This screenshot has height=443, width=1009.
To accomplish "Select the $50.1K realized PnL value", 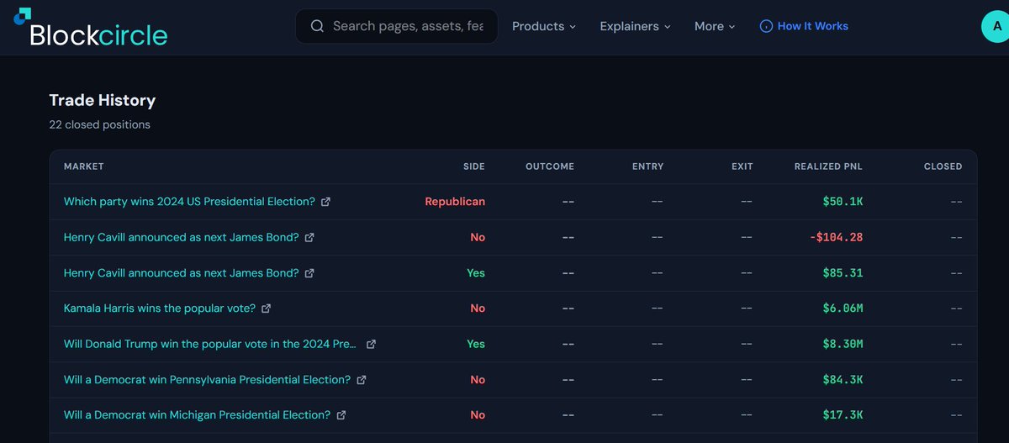I will [843, 202].
